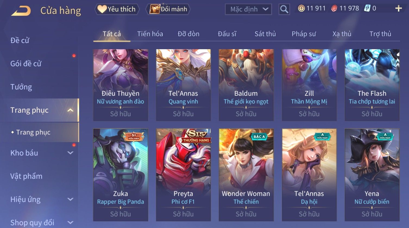
Task: Open Wonder Woman Thế chiến skin card
Action: pyautogui.click(x=246, y=175)
